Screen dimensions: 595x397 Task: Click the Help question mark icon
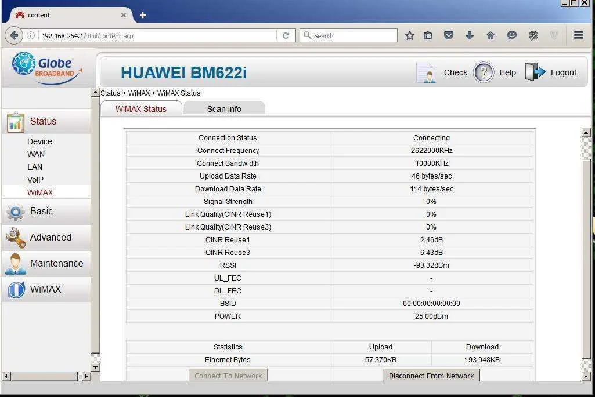click(484, 72)
